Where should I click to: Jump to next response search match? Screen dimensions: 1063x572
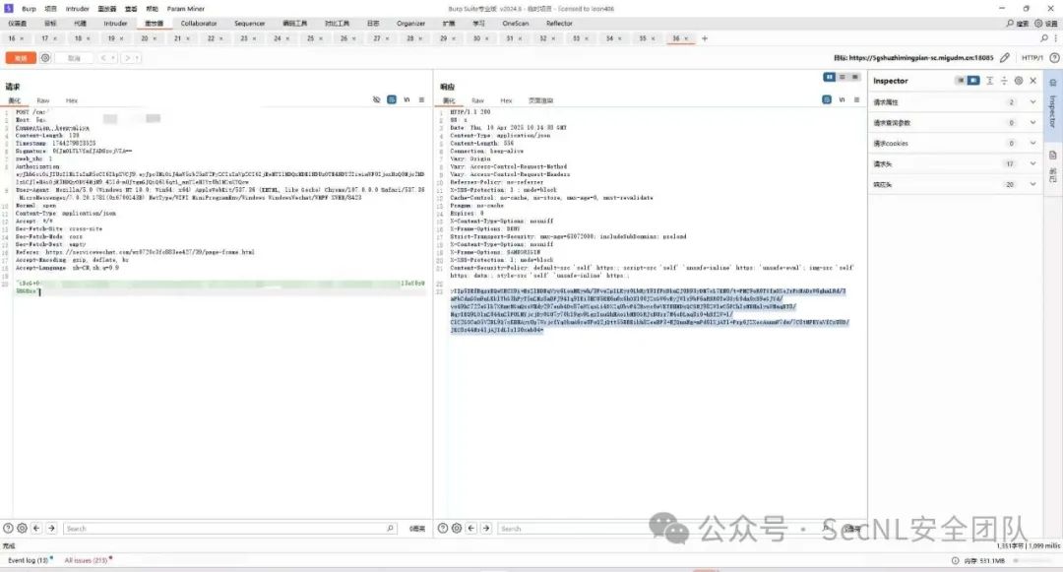click(x=486, y=528)
